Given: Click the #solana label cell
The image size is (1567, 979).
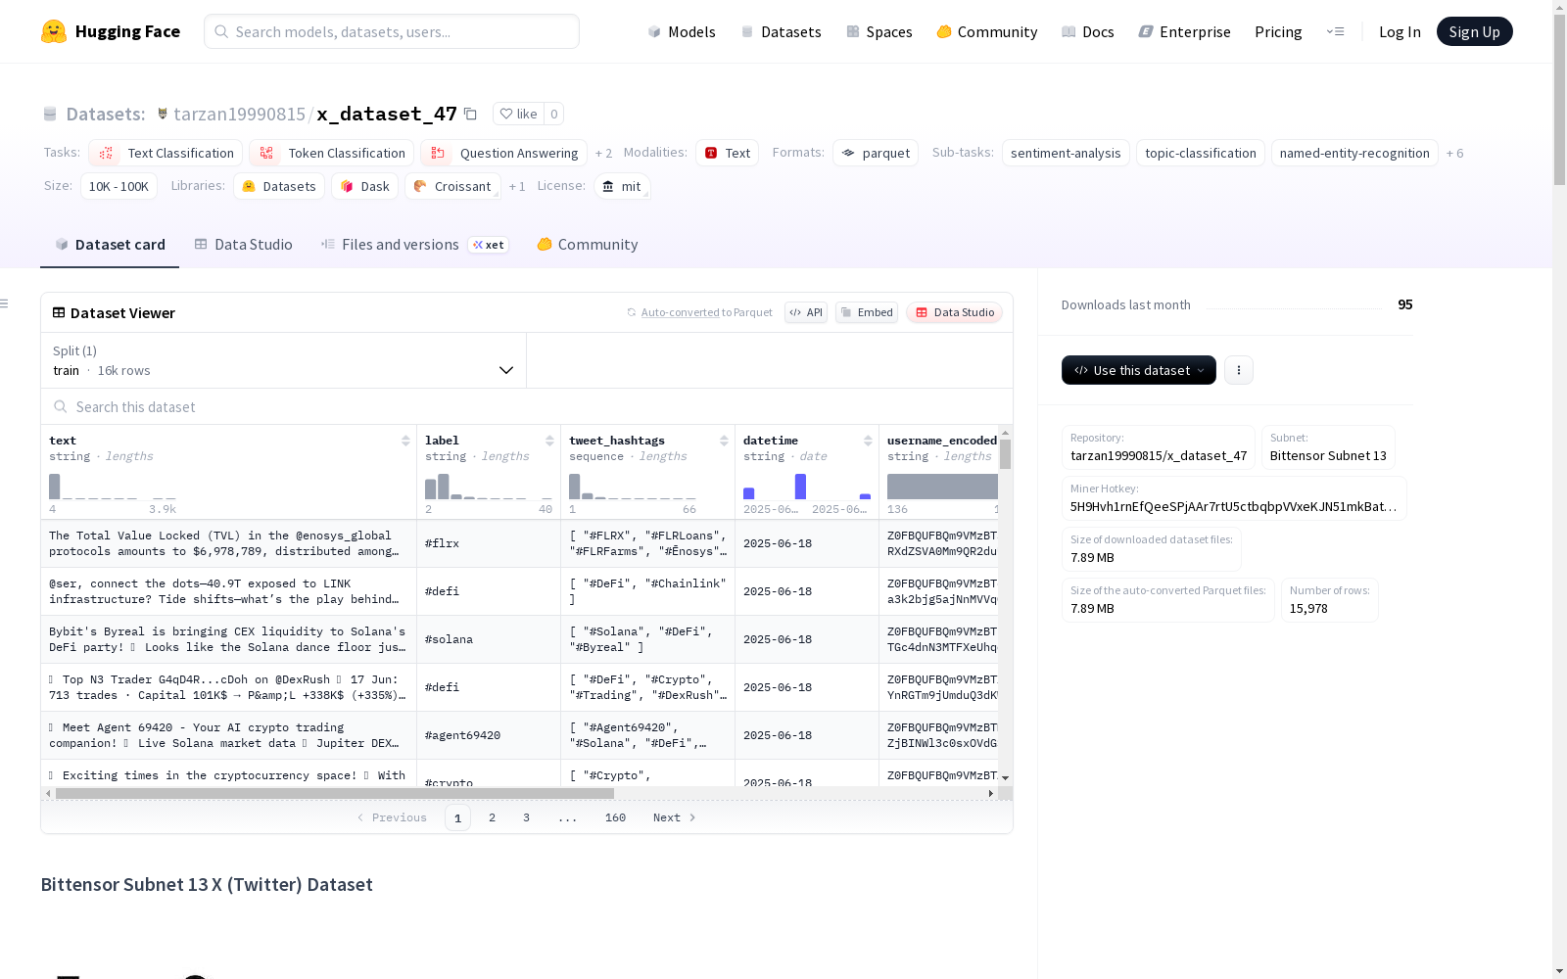Looking at the screenshot, I should pyautogui.click(x=489, y=639).
